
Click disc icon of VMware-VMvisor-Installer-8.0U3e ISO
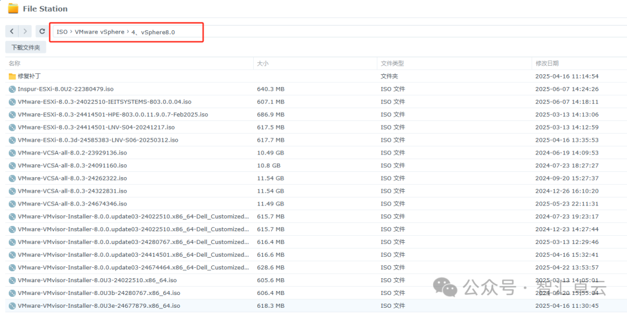[x=12, y=306]
